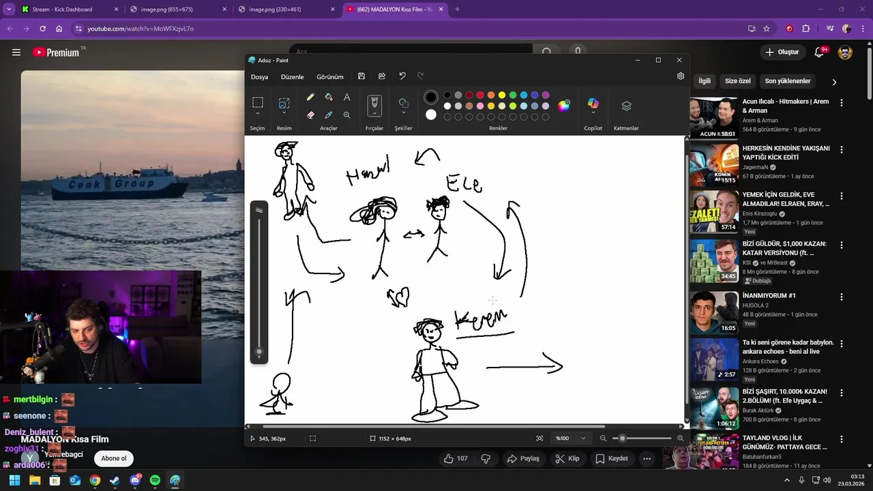This screenshot has height=491, width=873.
Task: Select the Size özel filter chip
Action: (737, 81)
